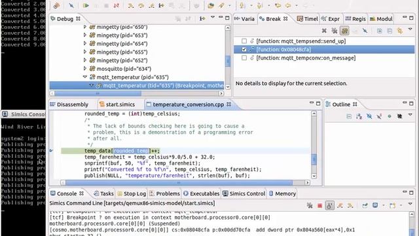Switch to the Variables tab
The width and height of the screenshot is (419, 236).
(244, 19)
